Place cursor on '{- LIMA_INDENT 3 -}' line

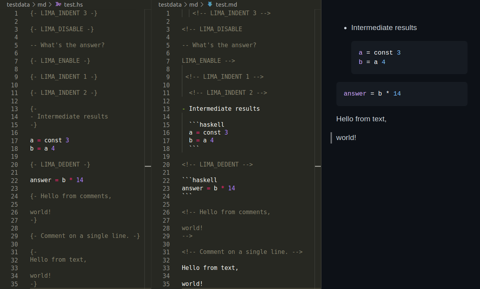pos(64,13)
